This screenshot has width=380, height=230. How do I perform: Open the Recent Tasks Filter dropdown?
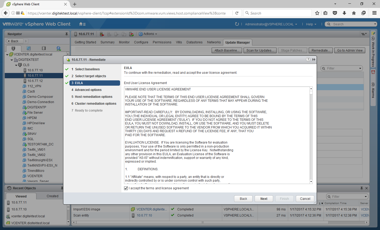pyautogui.click(x=365, y=197)
